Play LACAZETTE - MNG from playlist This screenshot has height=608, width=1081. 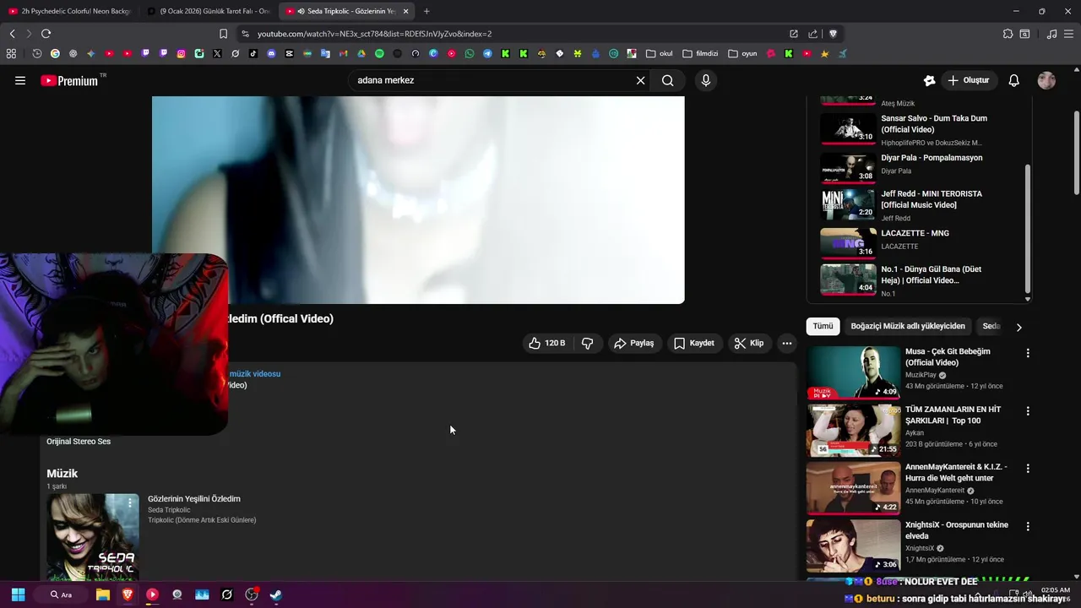(921, 242)
